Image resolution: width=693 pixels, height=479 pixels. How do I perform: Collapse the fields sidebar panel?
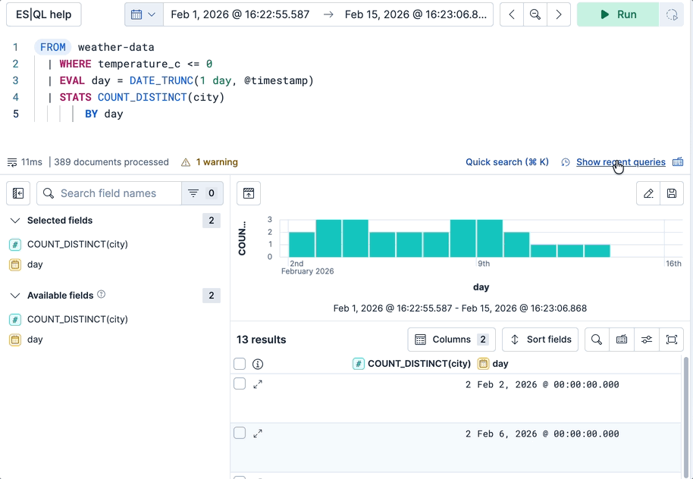coord(18,193)
